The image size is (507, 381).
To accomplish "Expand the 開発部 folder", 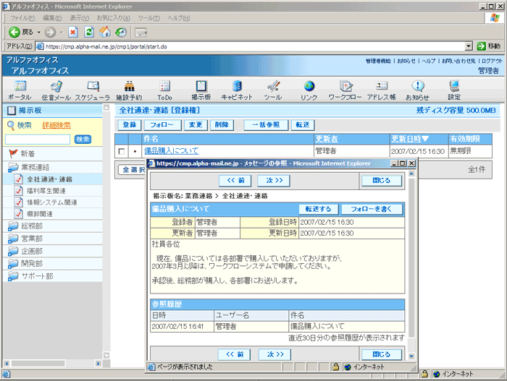I will click(x=13, y=263).
